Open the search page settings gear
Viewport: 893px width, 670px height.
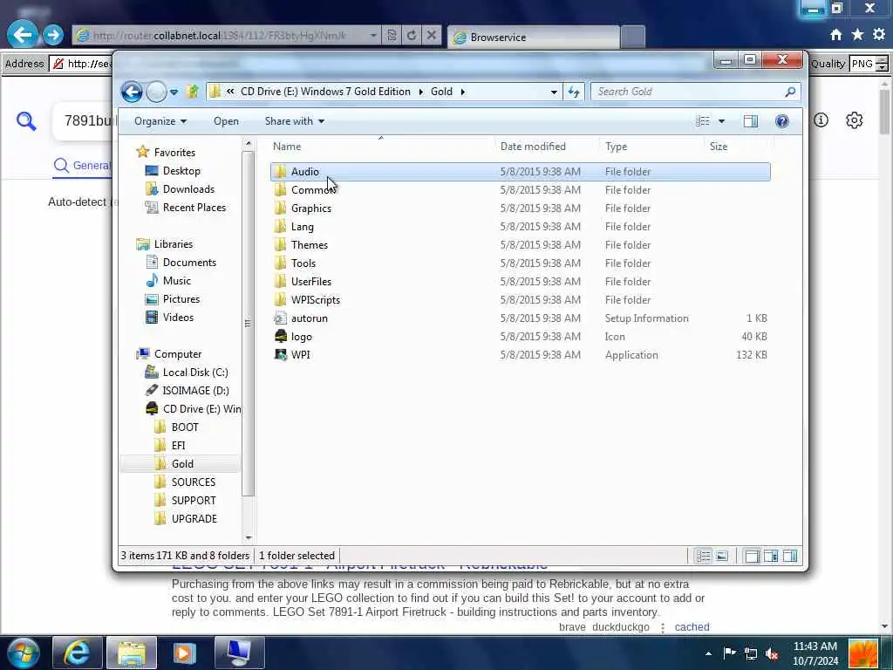[854, 120]
